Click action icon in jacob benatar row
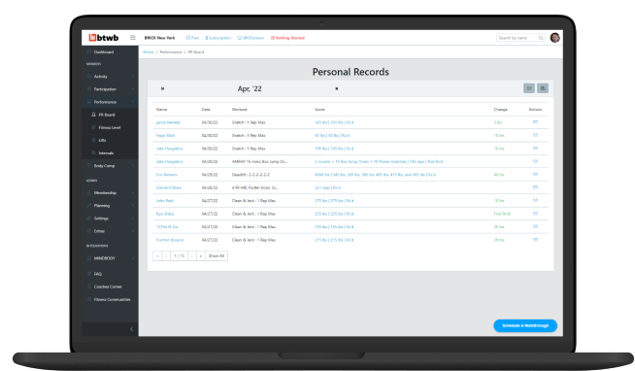Image resolution: width=635 pixels, height=371 pixels. click(x=535, y=122)
